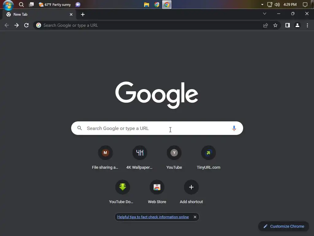Close the New Tab tab
This screenshot has width=314, height=236.
71,14
